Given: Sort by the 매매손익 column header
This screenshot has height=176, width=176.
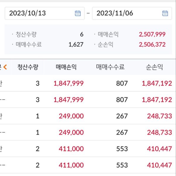Looking at the screenshot, I should pyautogui.click(x=66, y=67).
